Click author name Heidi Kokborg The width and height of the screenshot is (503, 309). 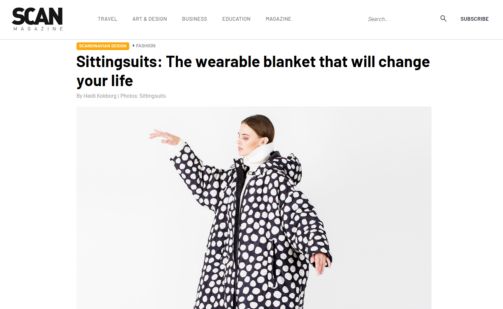pos(100,96)
